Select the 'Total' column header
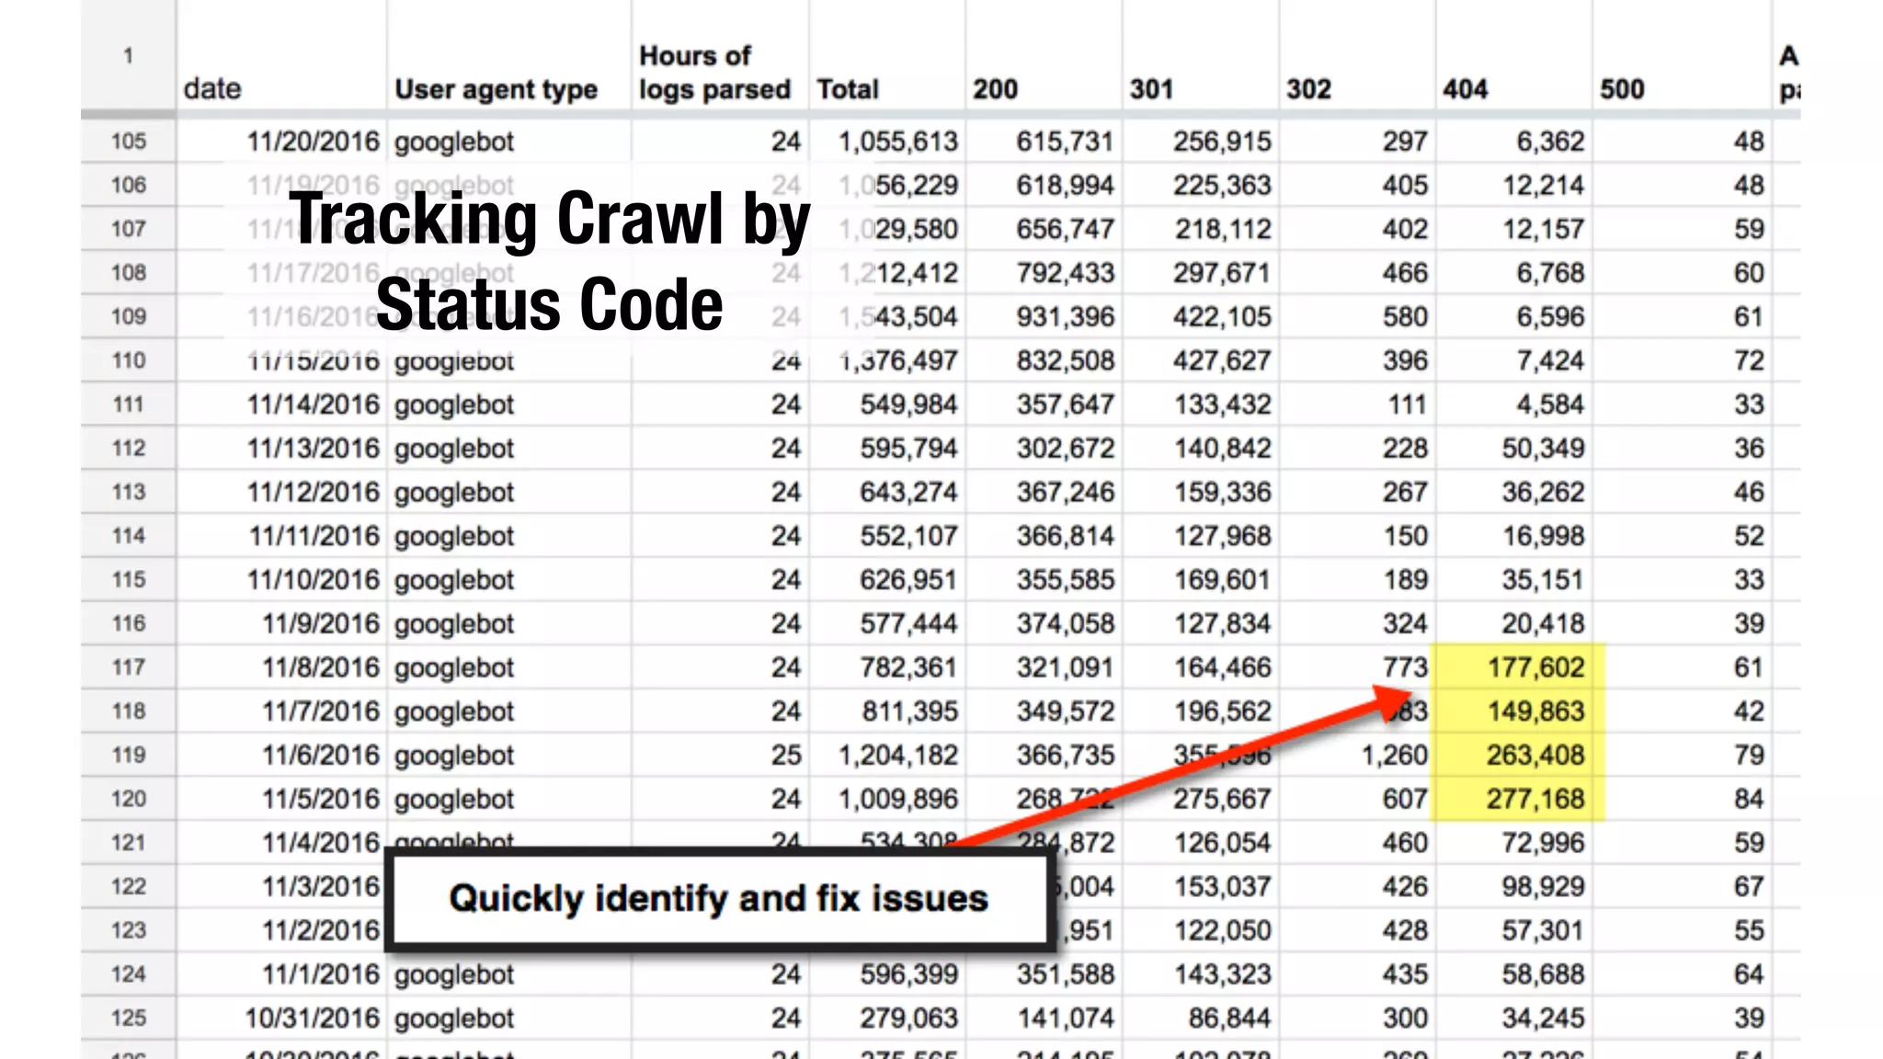1883x1059 pixels. [887, 57]
